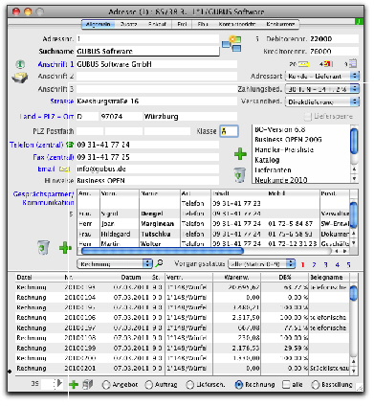Click the Warenw. column header
Image resolution: width=374 pixels, height=406 pixels.
(236, 277)
